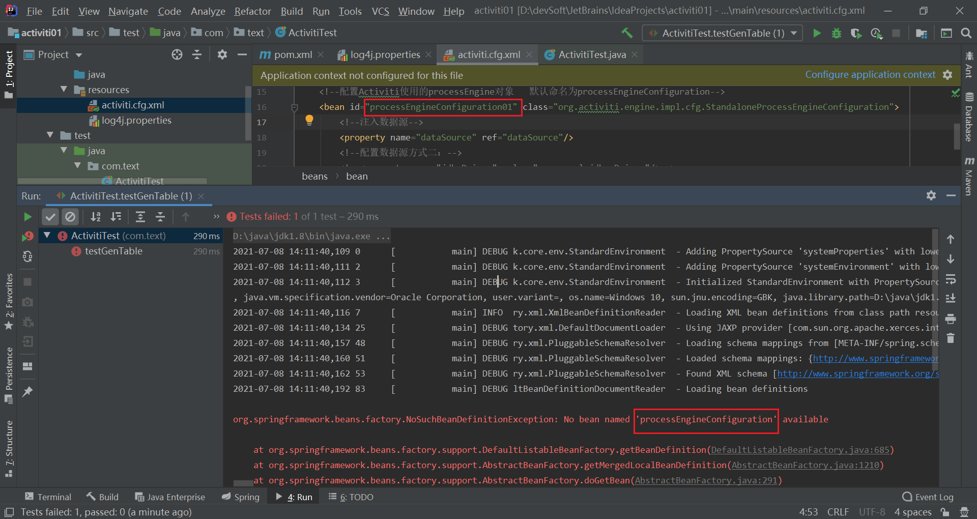Image resolution: width=977 pixels, height=519 pixels.
Task: Collapse all test results icon
Action: [x=160, y=217]
